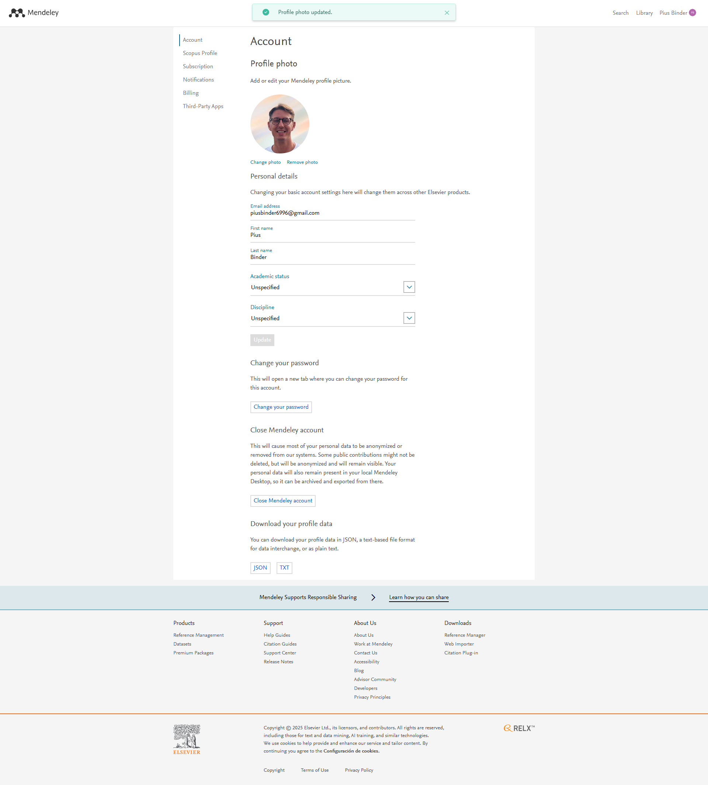This screenshot has width=708, height=785.
Task: Click the Remove photo link
Action: [302, 162]
